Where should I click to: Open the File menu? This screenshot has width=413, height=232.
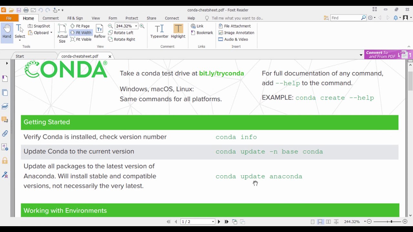tap(9, 18)
